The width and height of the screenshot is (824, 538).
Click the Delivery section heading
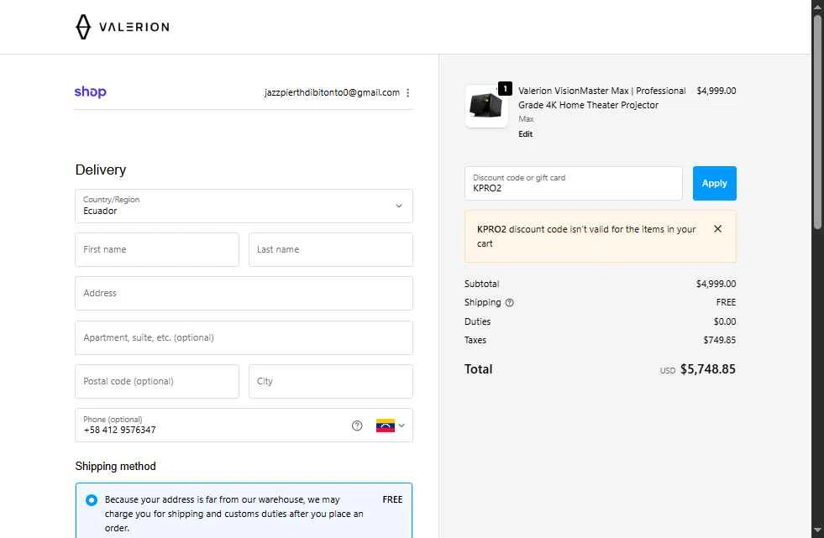[x=101, y=170]
